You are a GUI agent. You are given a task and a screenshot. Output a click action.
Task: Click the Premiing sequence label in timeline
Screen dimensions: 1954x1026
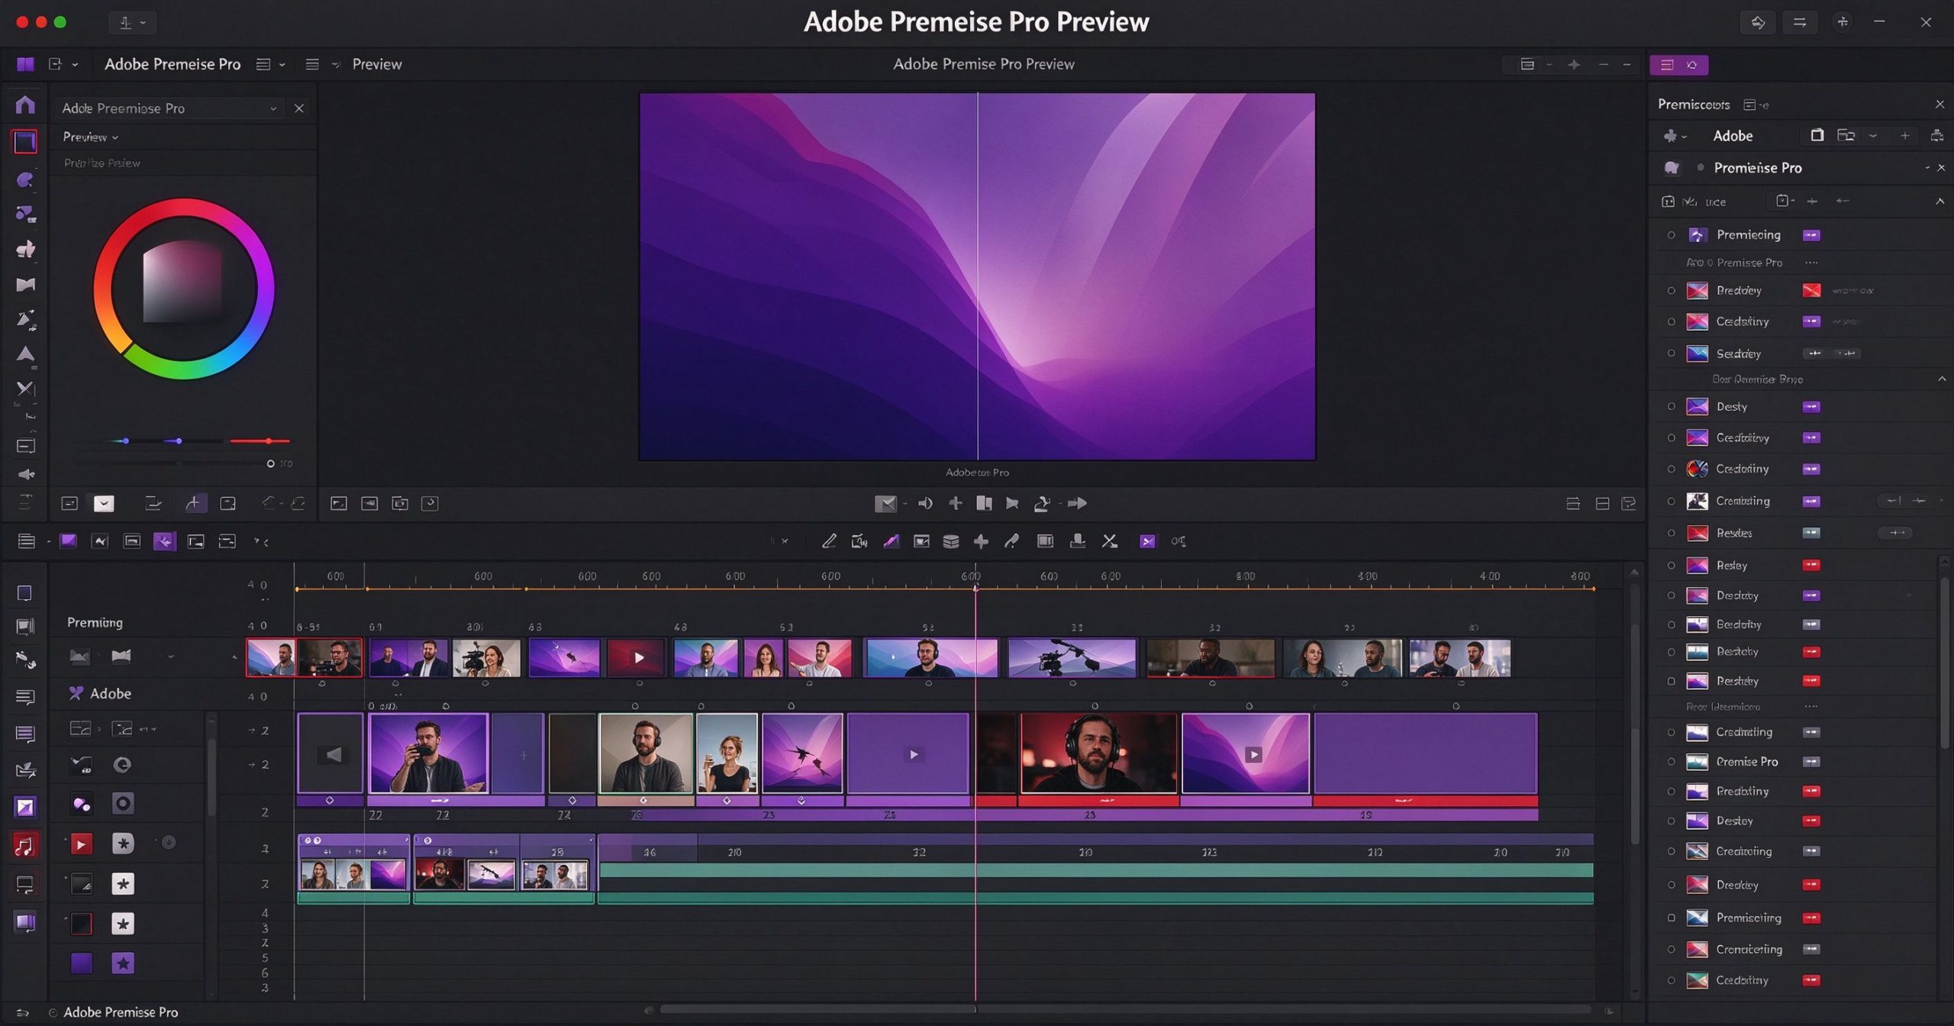coord(95,623)
